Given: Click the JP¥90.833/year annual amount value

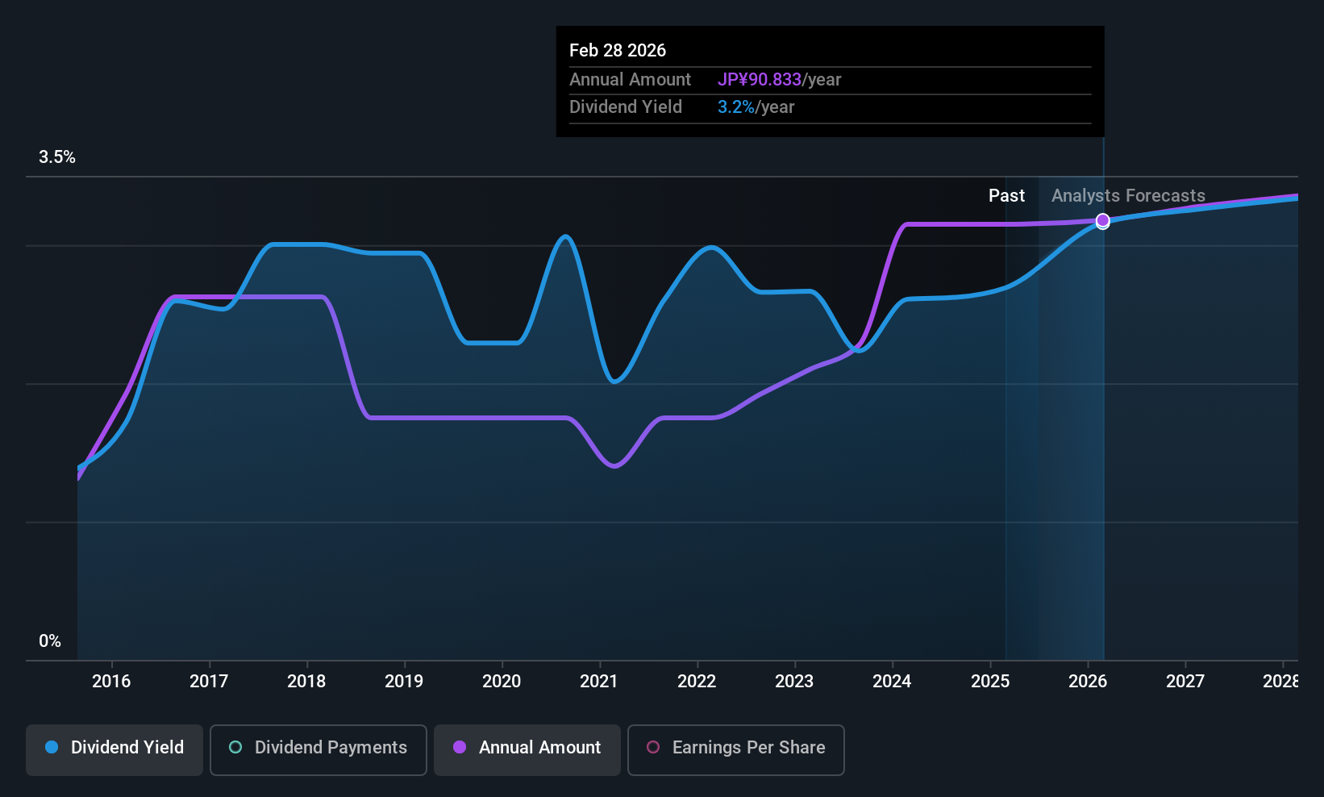Looking at the screenshot, I should coord(779,80).
